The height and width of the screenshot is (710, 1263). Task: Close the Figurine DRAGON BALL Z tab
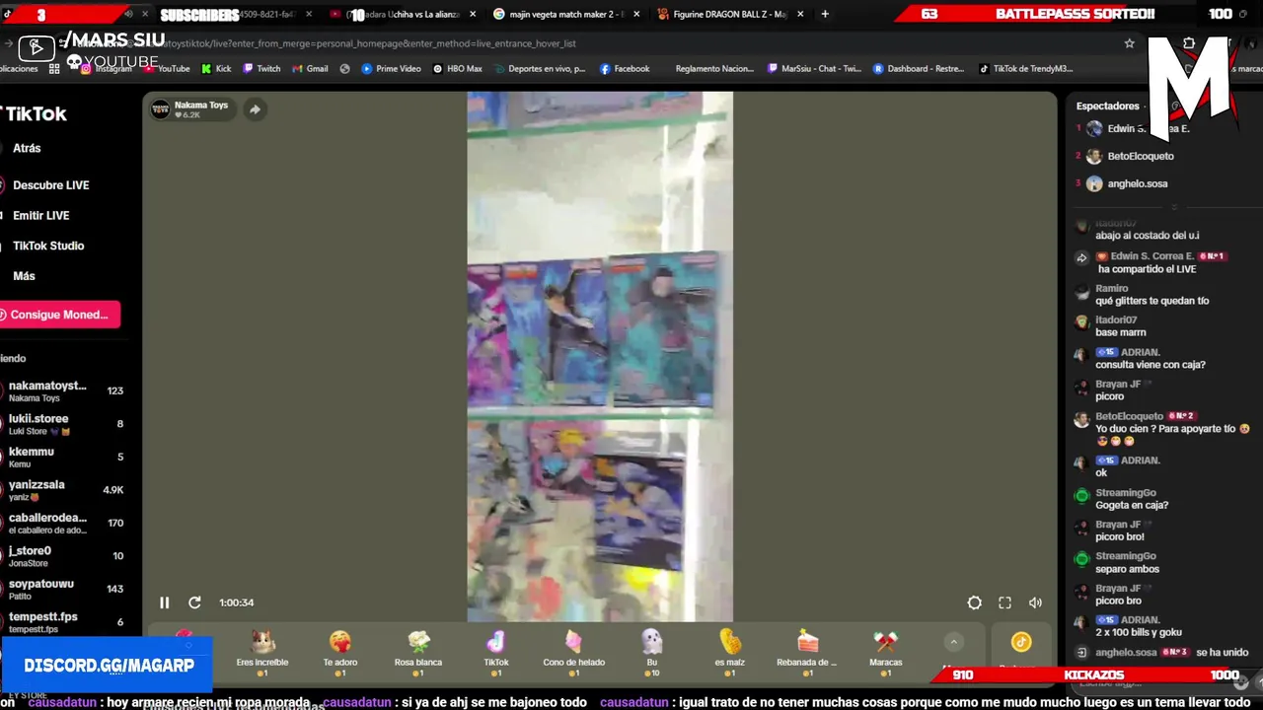799,14
